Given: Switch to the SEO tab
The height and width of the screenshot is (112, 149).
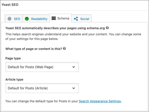Looking at the screenshot, I should (x=14, y=18).
